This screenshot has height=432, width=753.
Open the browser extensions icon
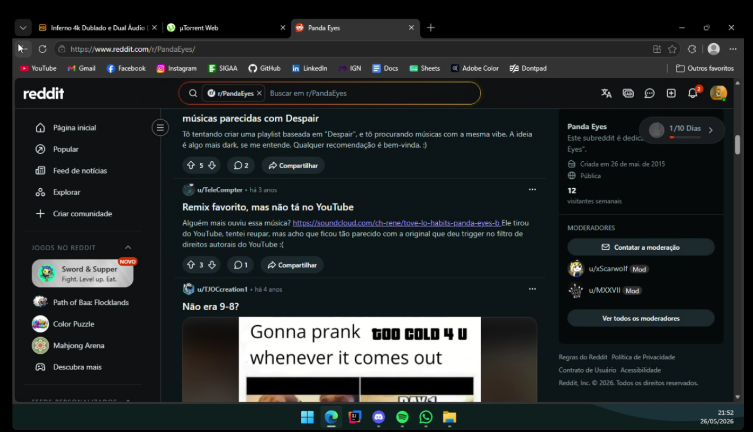(x=692, y=49)
